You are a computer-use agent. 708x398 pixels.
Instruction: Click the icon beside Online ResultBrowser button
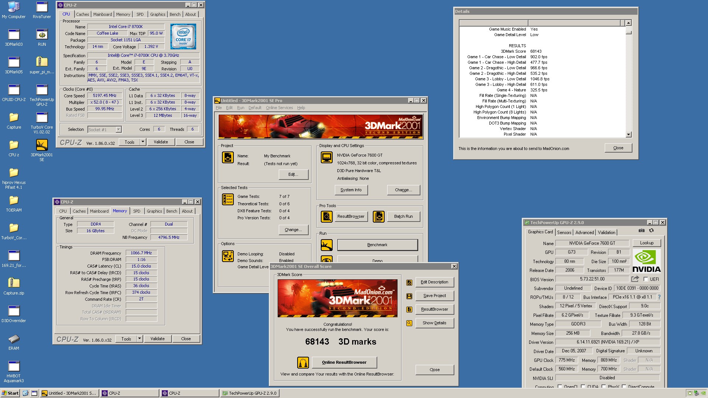tap(303, 363)
